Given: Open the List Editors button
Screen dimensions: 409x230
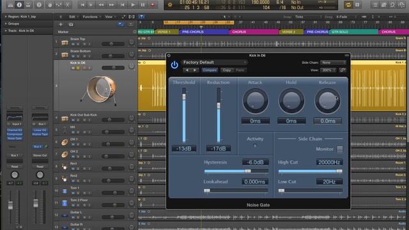Looking at the screenshot, I should point(375,4).
